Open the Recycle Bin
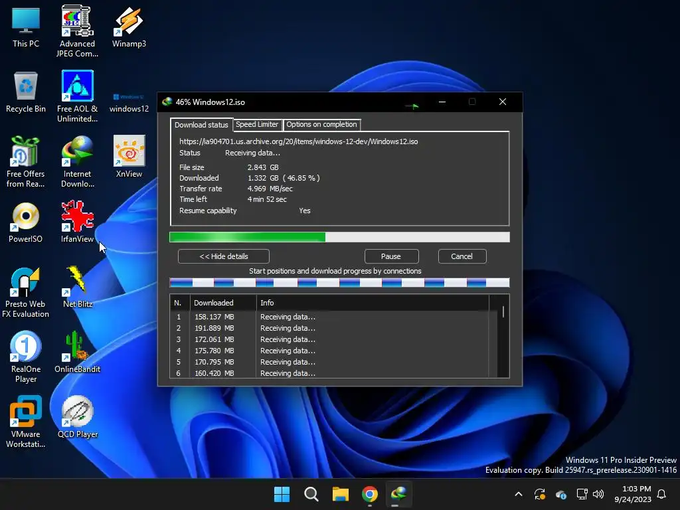Screen dimensions: 680x510 [x=26, y=92]
